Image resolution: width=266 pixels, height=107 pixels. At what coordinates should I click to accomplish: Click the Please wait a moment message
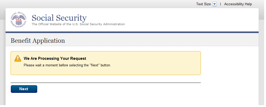click(67, 65)
